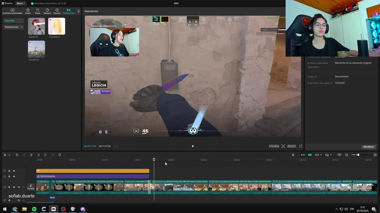
Task: Click the preview axis icon
Action: point(327,155)
